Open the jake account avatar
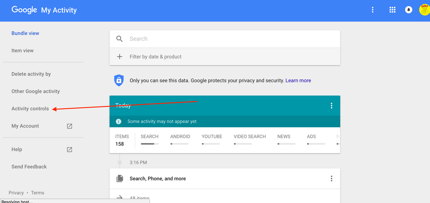 (x=425, y=10)
